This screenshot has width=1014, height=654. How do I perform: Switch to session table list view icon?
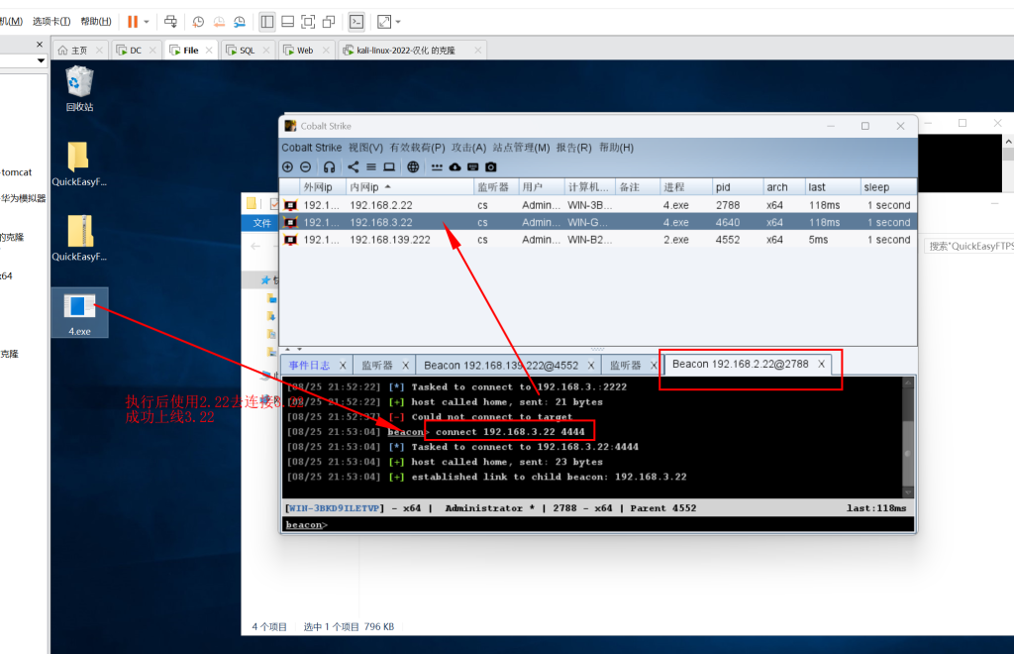(371, 166)
